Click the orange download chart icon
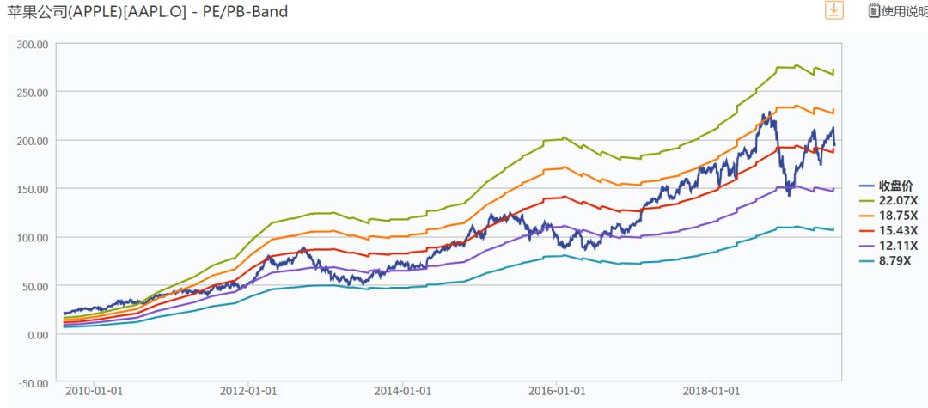 (x=833, y=10)
